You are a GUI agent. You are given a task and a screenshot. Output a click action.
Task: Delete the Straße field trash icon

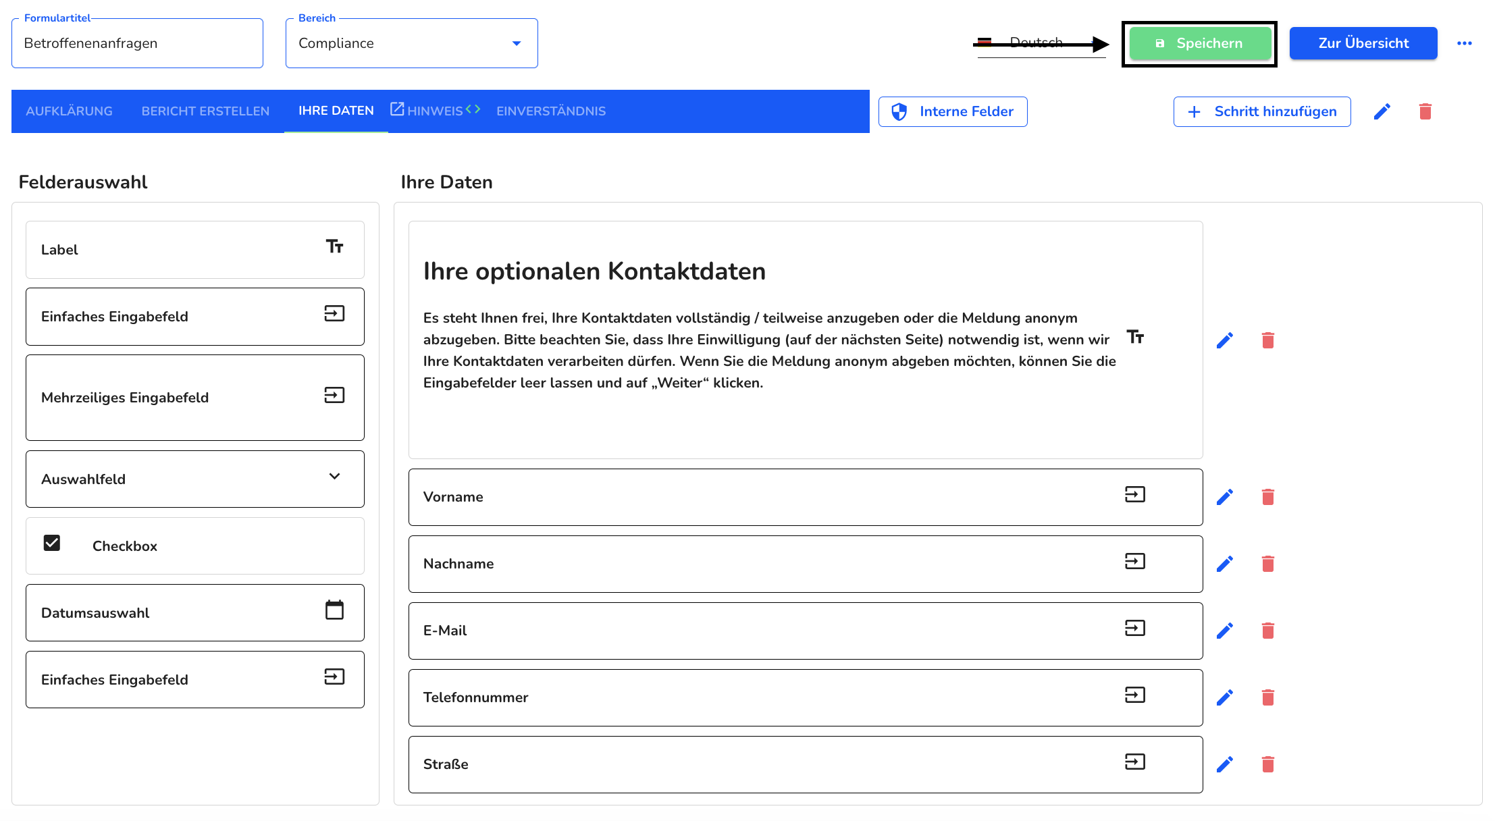[x=1268, y=764]
